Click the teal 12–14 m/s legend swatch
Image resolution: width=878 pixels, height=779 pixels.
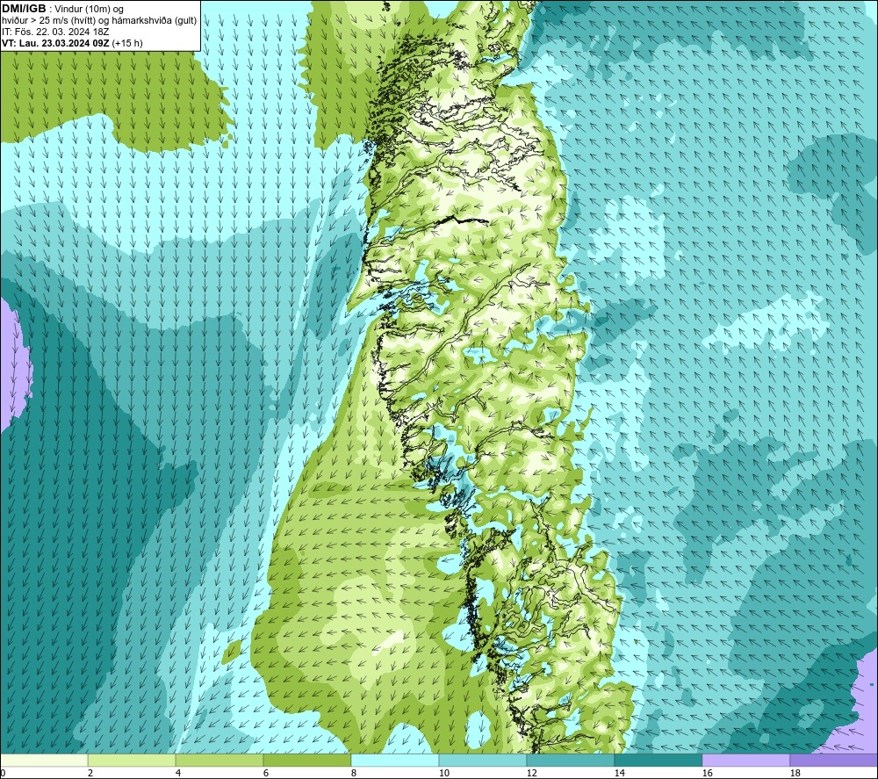pos(570,760)
